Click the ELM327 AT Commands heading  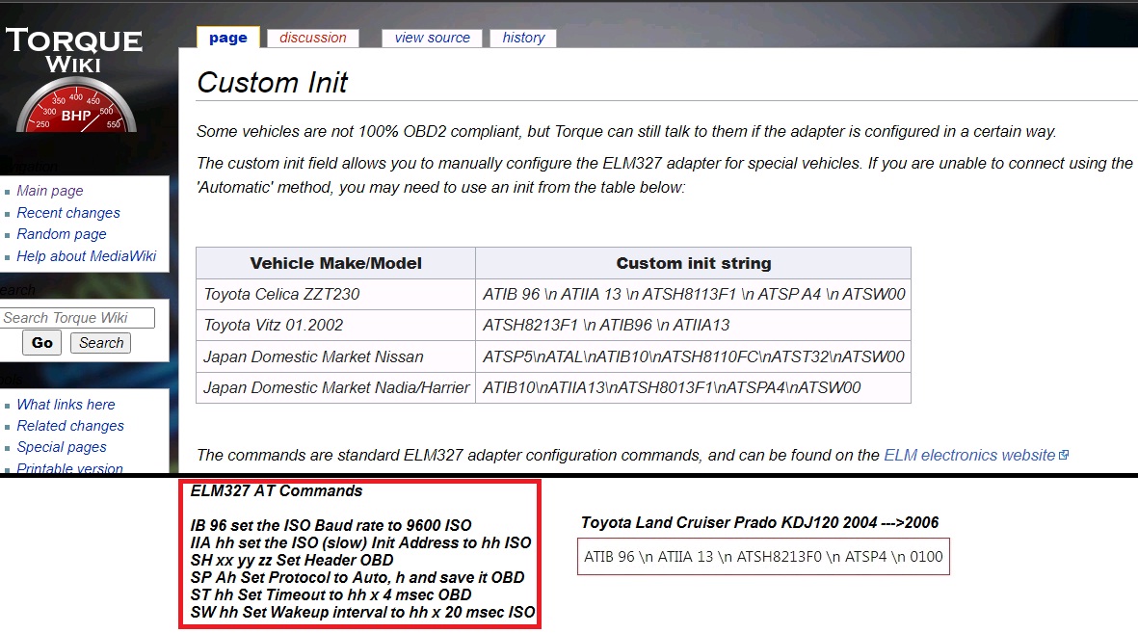[276, 491]
